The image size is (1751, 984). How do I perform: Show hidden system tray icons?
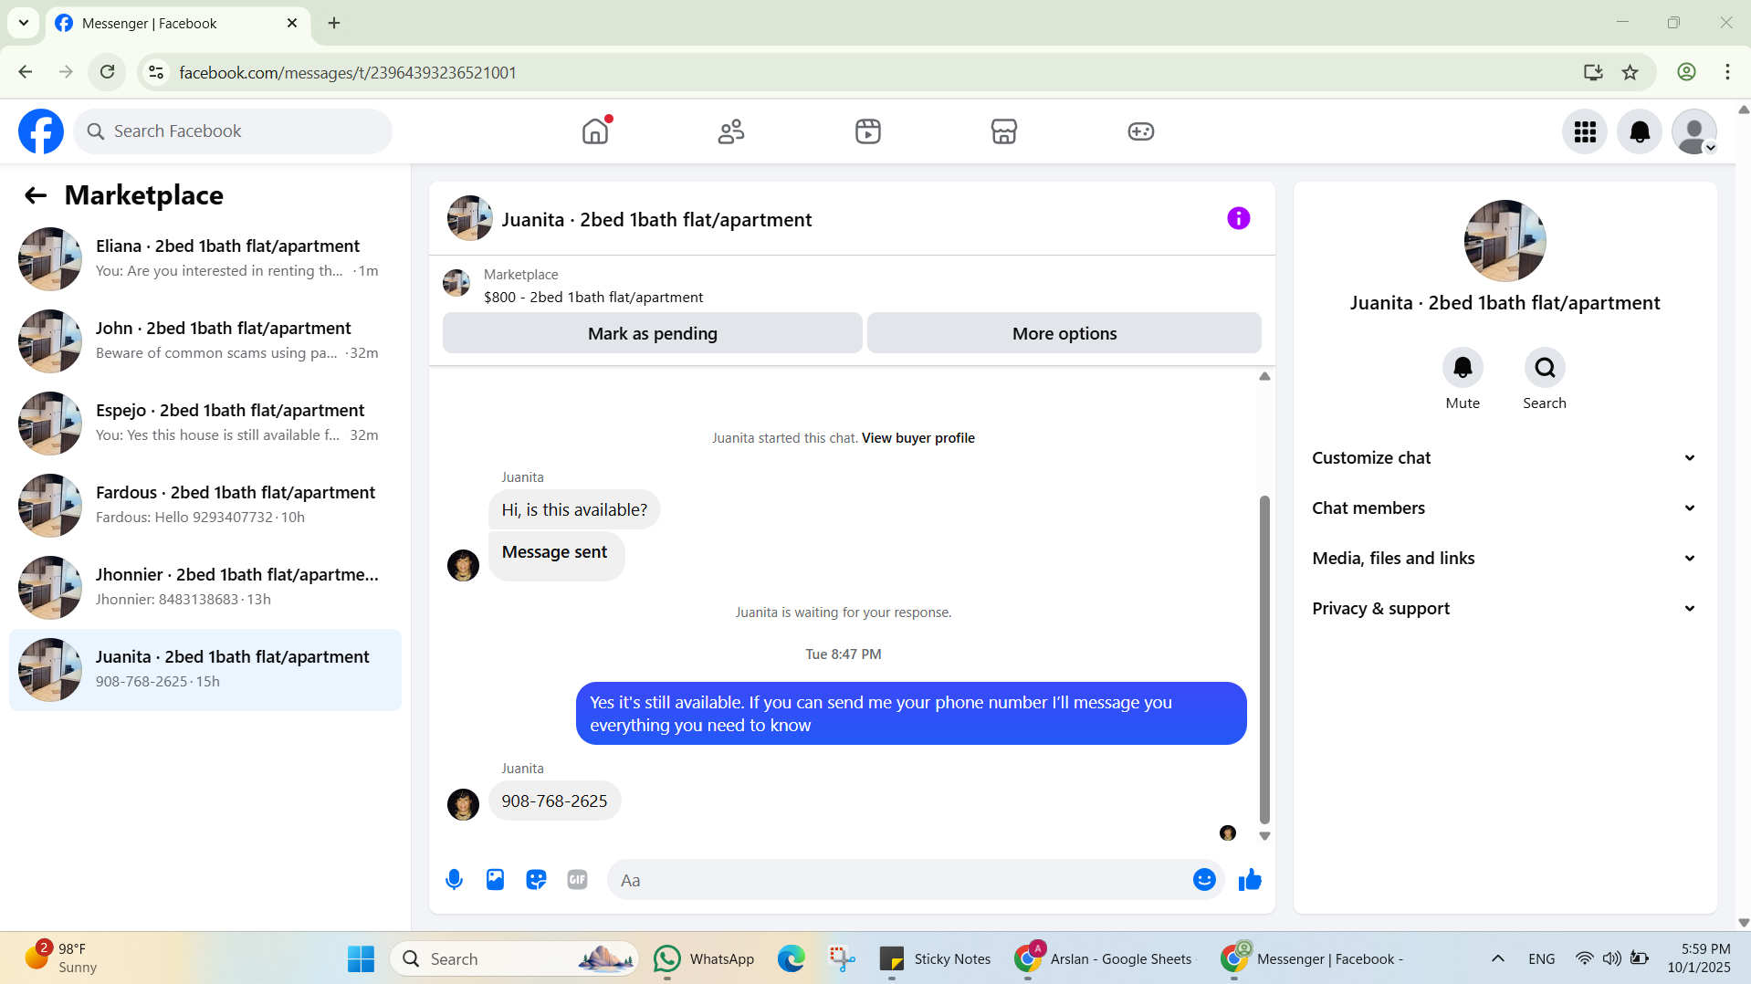[x=1498, y=958]
